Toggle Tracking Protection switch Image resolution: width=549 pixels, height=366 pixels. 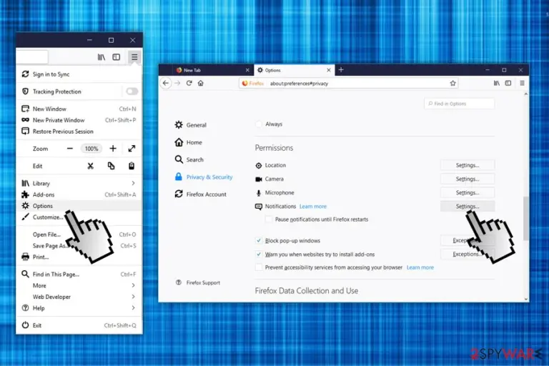pos(132,91)
